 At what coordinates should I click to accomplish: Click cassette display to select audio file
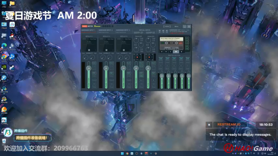(172, 39)
